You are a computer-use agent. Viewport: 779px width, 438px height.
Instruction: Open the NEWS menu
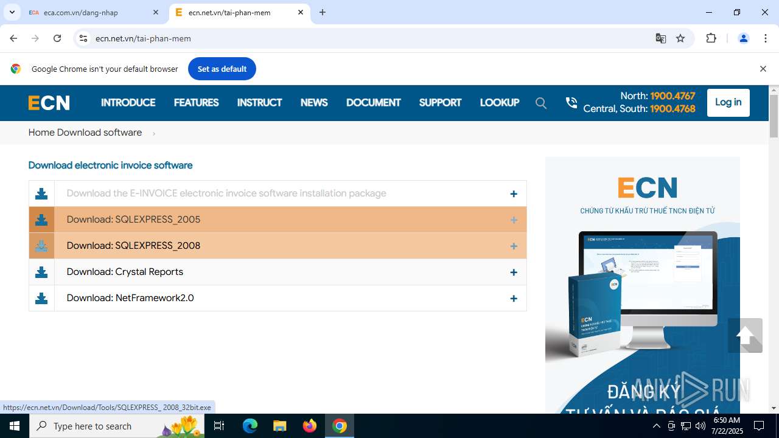[x=314, y=103]
